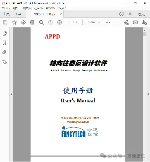Click the 轴向柱塞泵设计软件 title
This screenshot has height=162, width=150.
(x=78, y=63)
